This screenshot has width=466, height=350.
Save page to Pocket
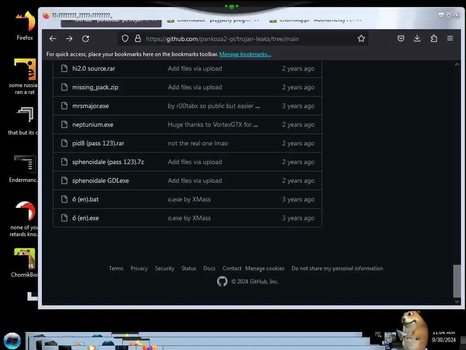coord(400,38)
